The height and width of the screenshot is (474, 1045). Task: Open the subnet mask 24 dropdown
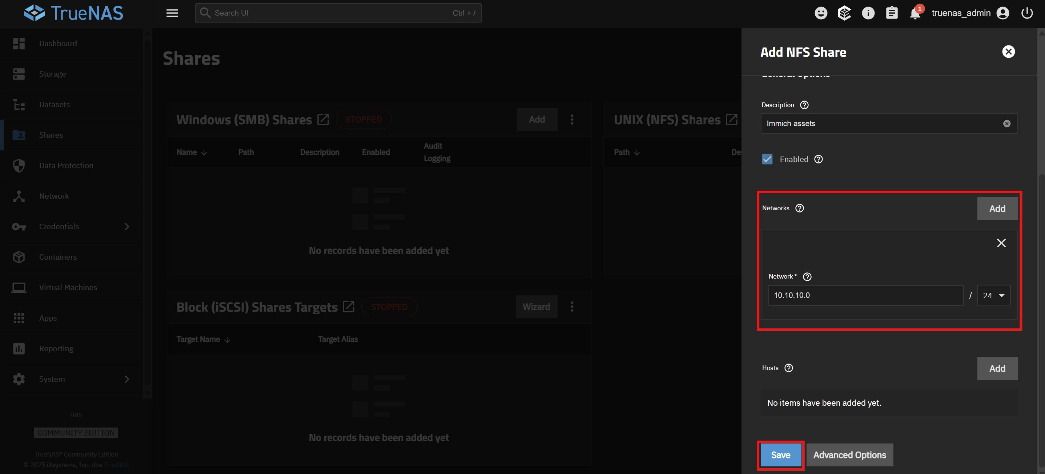tap(993, 296)
